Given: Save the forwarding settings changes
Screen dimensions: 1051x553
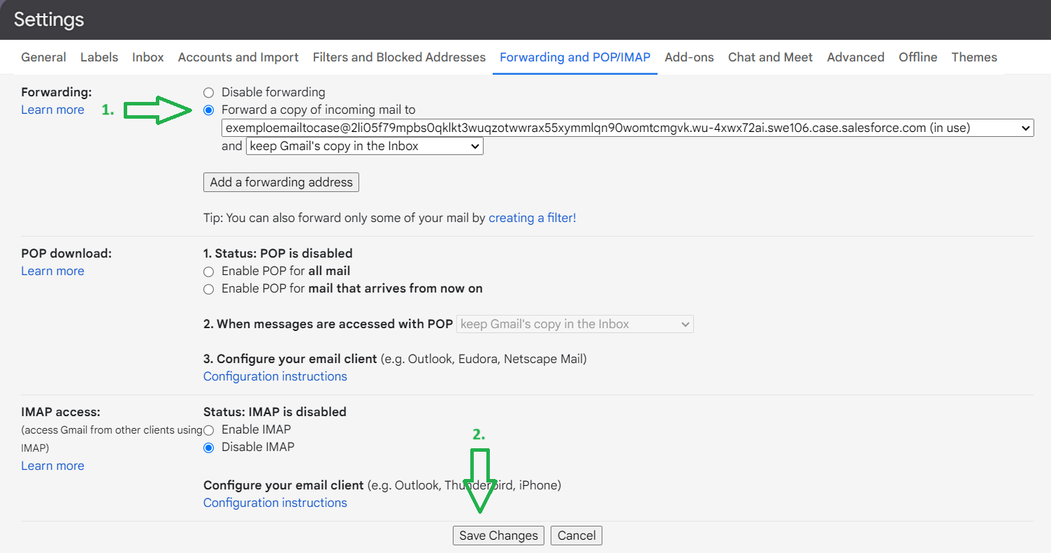Looking at the screenshot, I should (x=498, y=535).
